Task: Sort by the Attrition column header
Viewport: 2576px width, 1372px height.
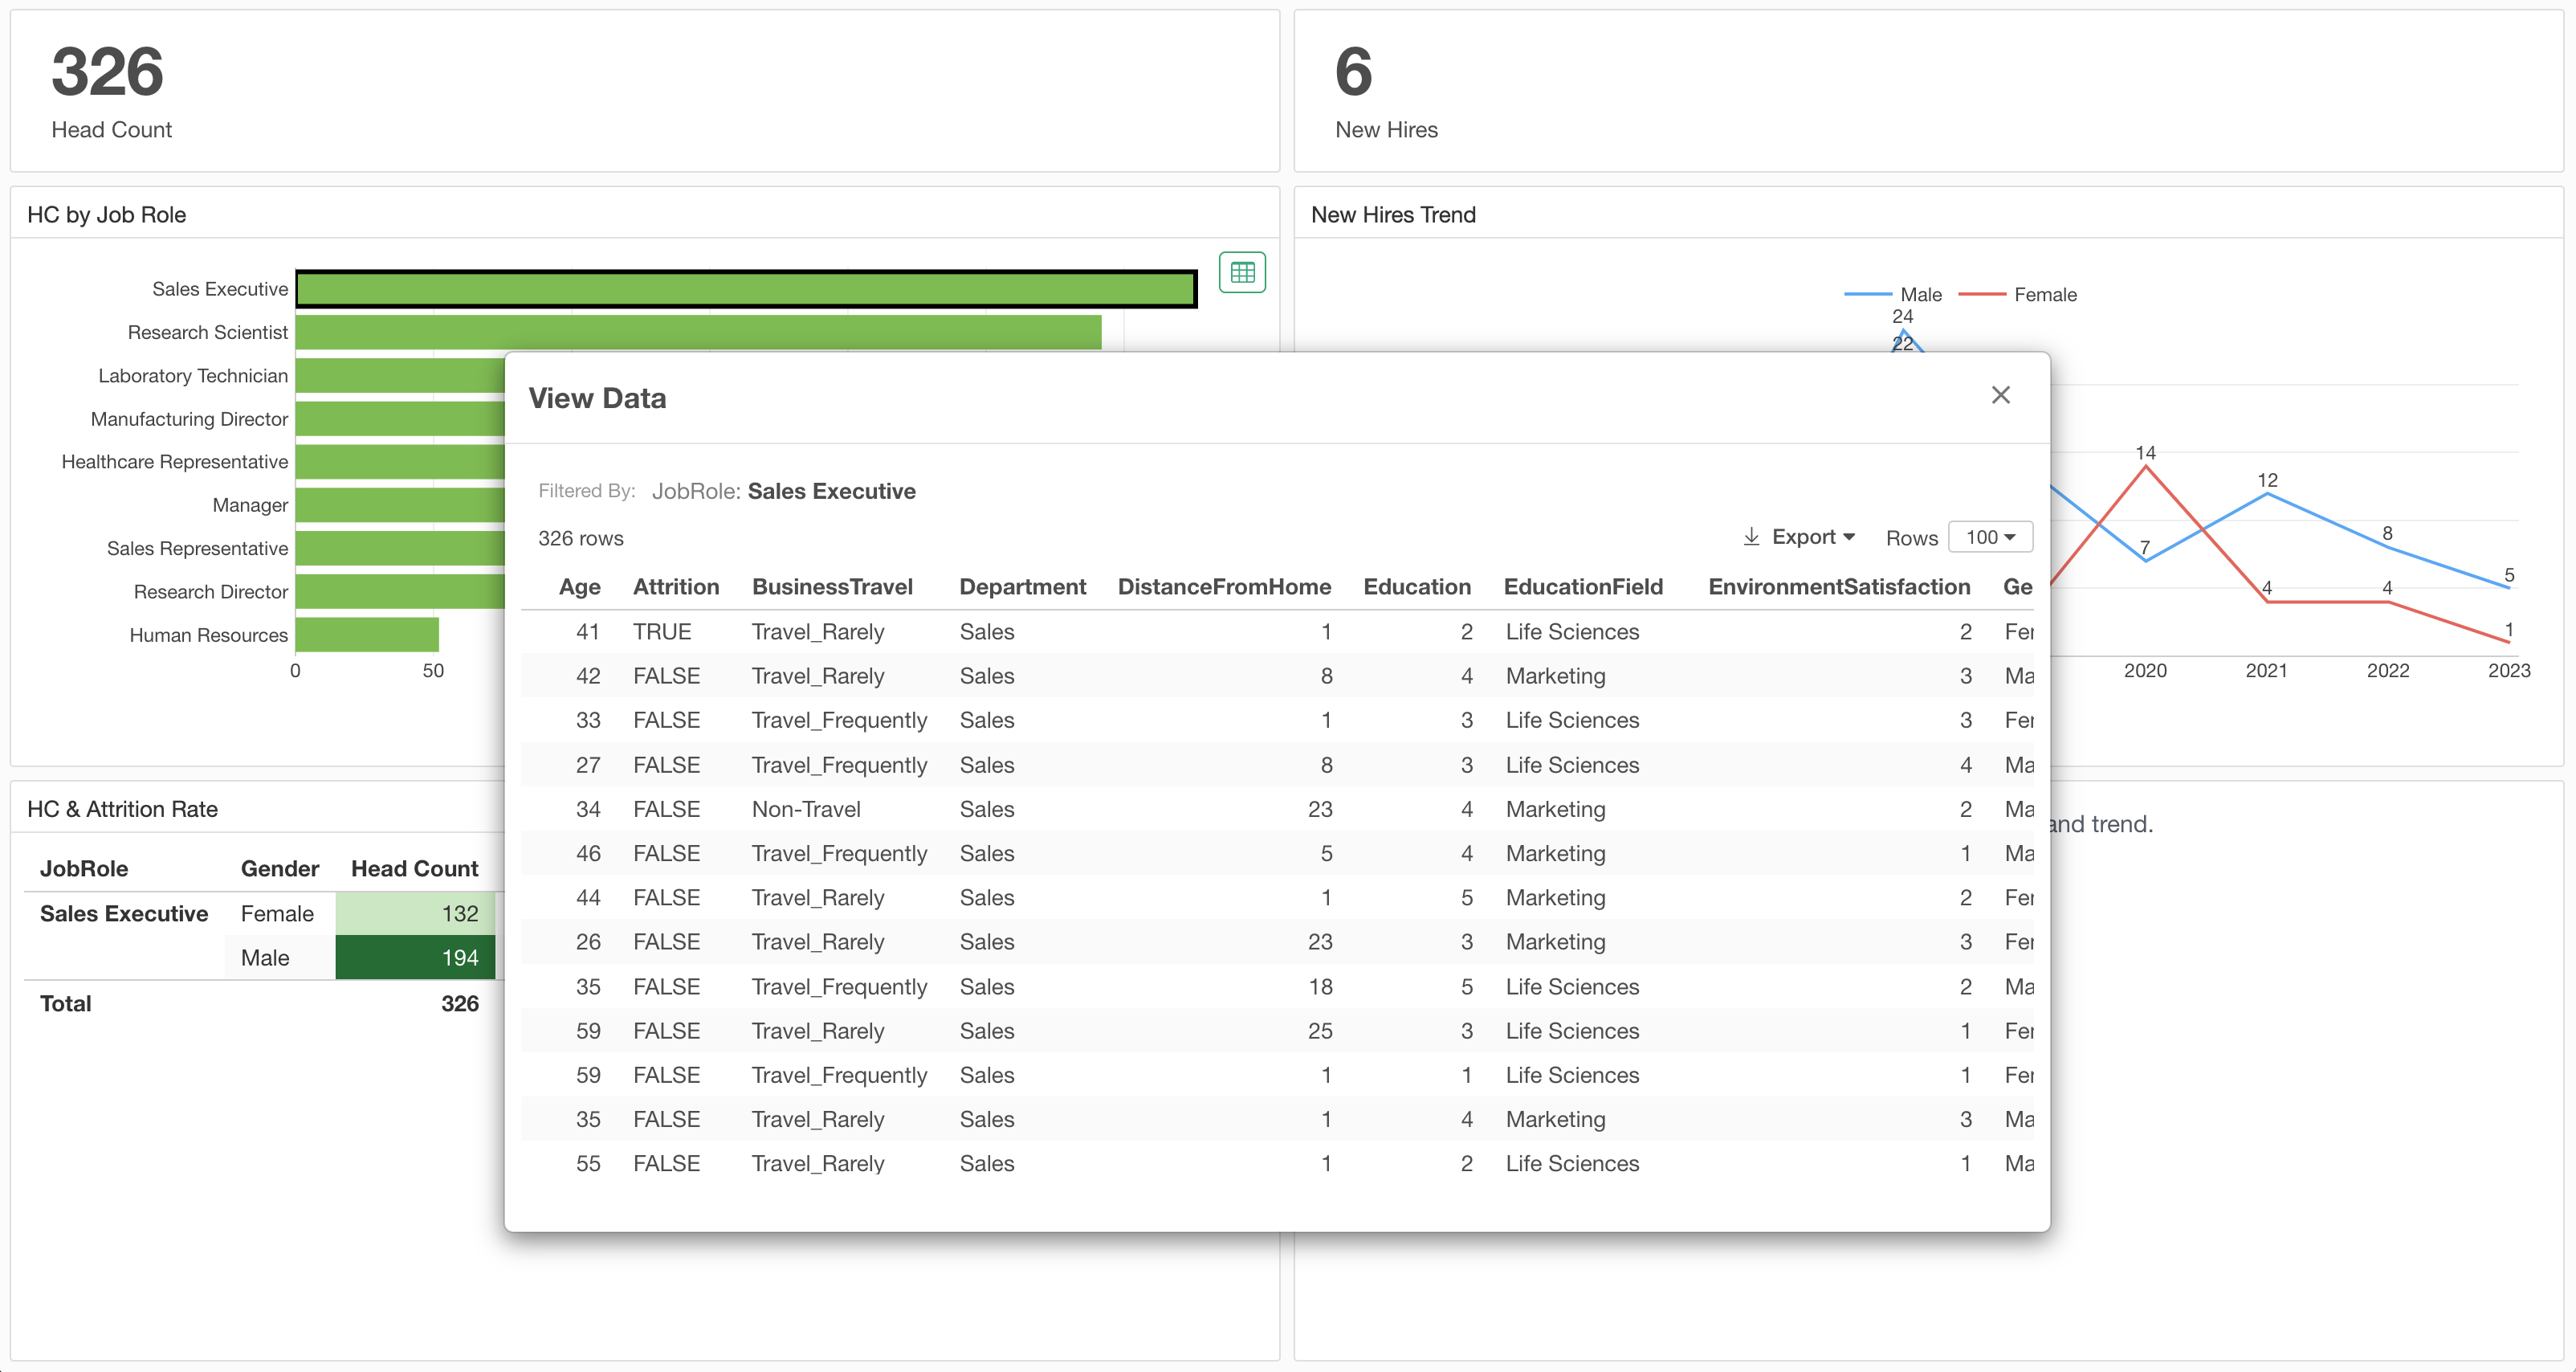Action: (x=676, y=587)
